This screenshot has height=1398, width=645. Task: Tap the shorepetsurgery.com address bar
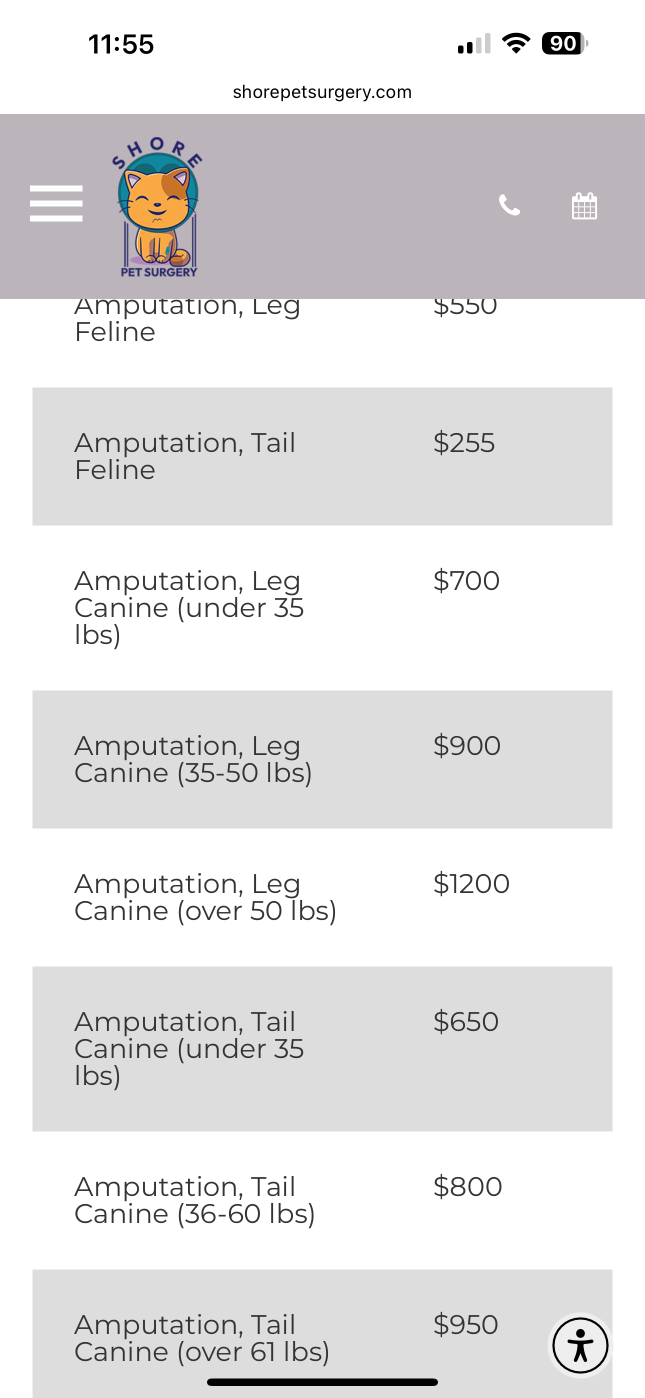[x=322, y=92]
